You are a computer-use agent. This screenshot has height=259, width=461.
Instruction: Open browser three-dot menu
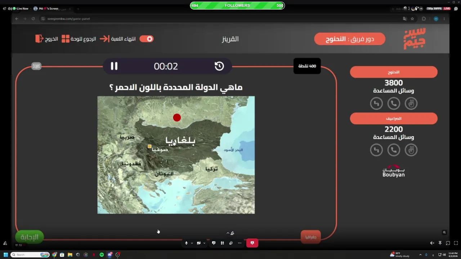coord(444,19)
